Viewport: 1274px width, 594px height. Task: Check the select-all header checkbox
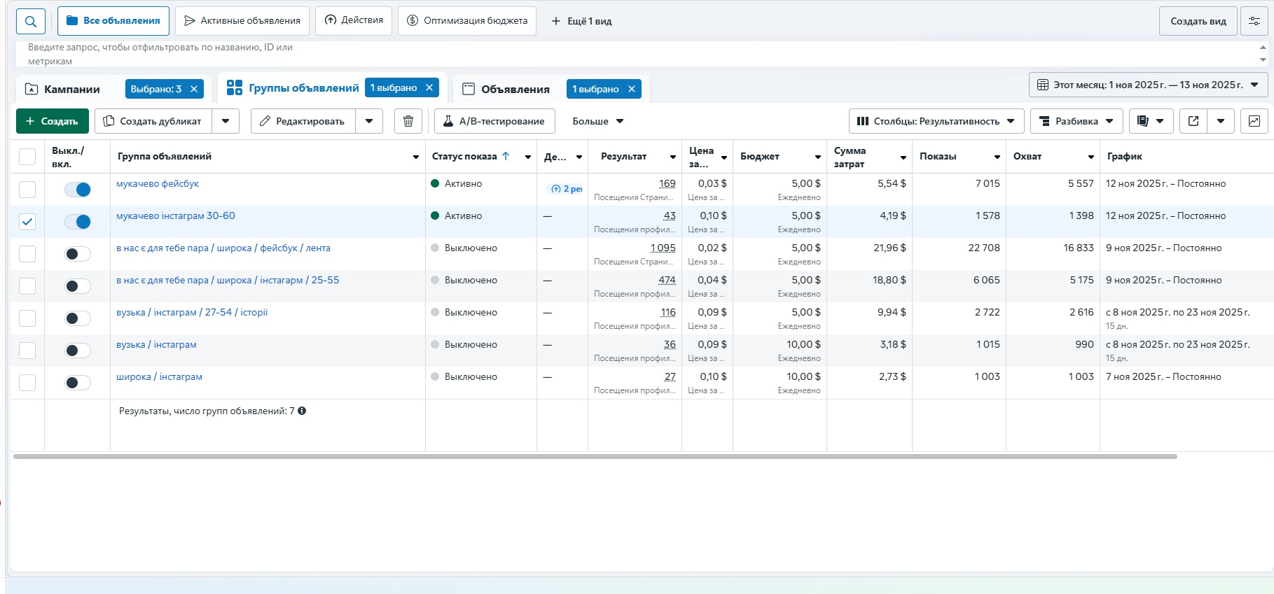[27, 157]
